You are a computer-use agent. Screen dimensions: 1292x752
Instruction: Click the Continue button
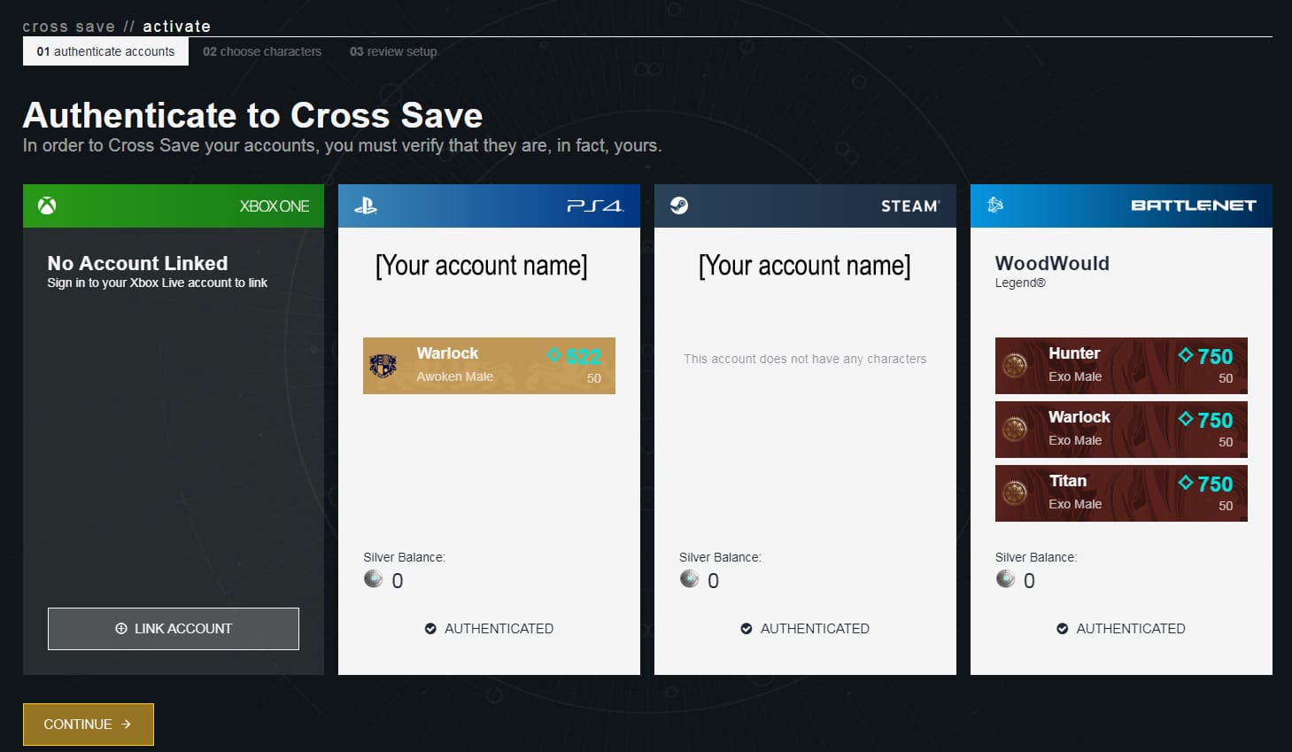(89, 725)
